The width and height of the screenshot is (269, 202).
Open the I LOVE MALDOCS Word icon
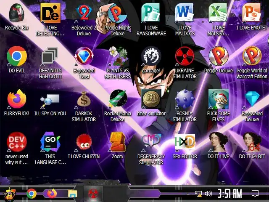point(185,13)
